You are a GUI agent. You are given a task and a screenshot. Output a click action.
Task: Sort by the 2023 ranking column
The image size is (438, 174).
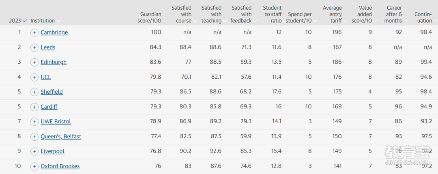(x=17, y=21)
